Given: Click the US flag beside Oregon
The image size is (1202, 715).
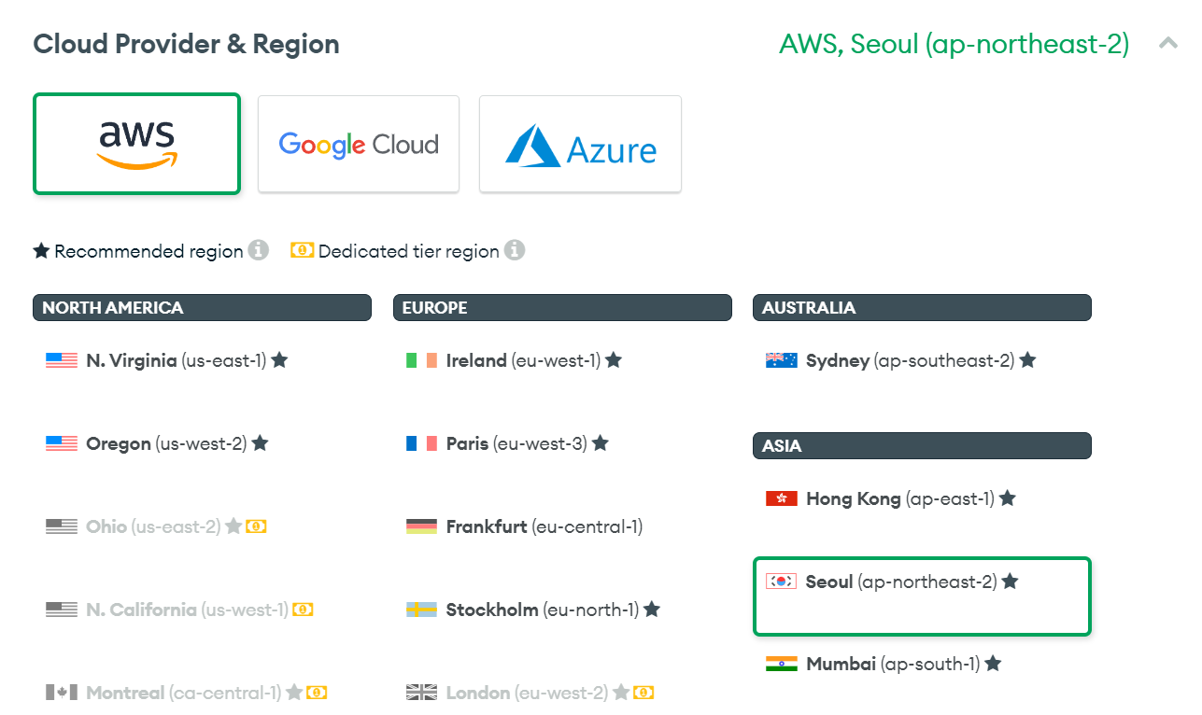Looking at the screenshot, I should click(62, 443).
